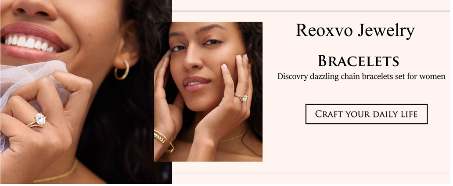
Task: Click the gold chain necklace in the close-up photo
Action: [x=55, y=172]
